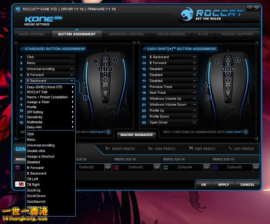
Task: Click the red profile icon for Default3
Action: pos(116,167)
